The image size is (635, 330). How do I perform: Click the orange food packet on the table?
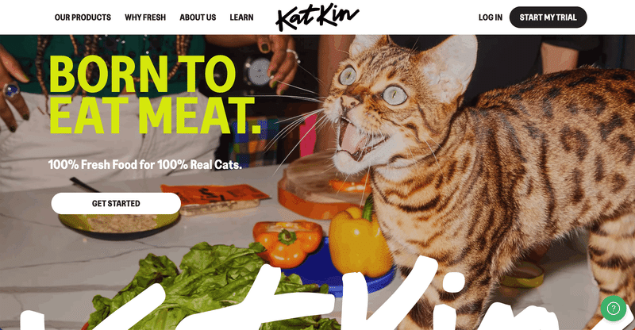point(215,194)
